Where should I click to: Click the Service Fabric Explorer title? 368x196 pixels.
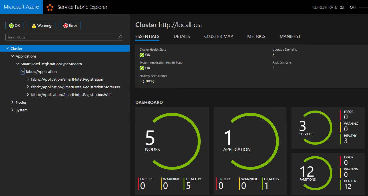click(x=82, y=7)
